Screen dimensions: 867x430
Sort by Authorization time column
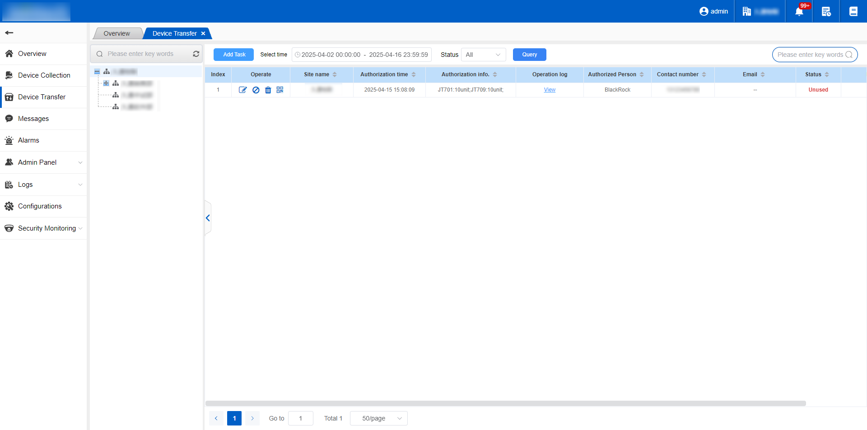(x=414, y=74)
